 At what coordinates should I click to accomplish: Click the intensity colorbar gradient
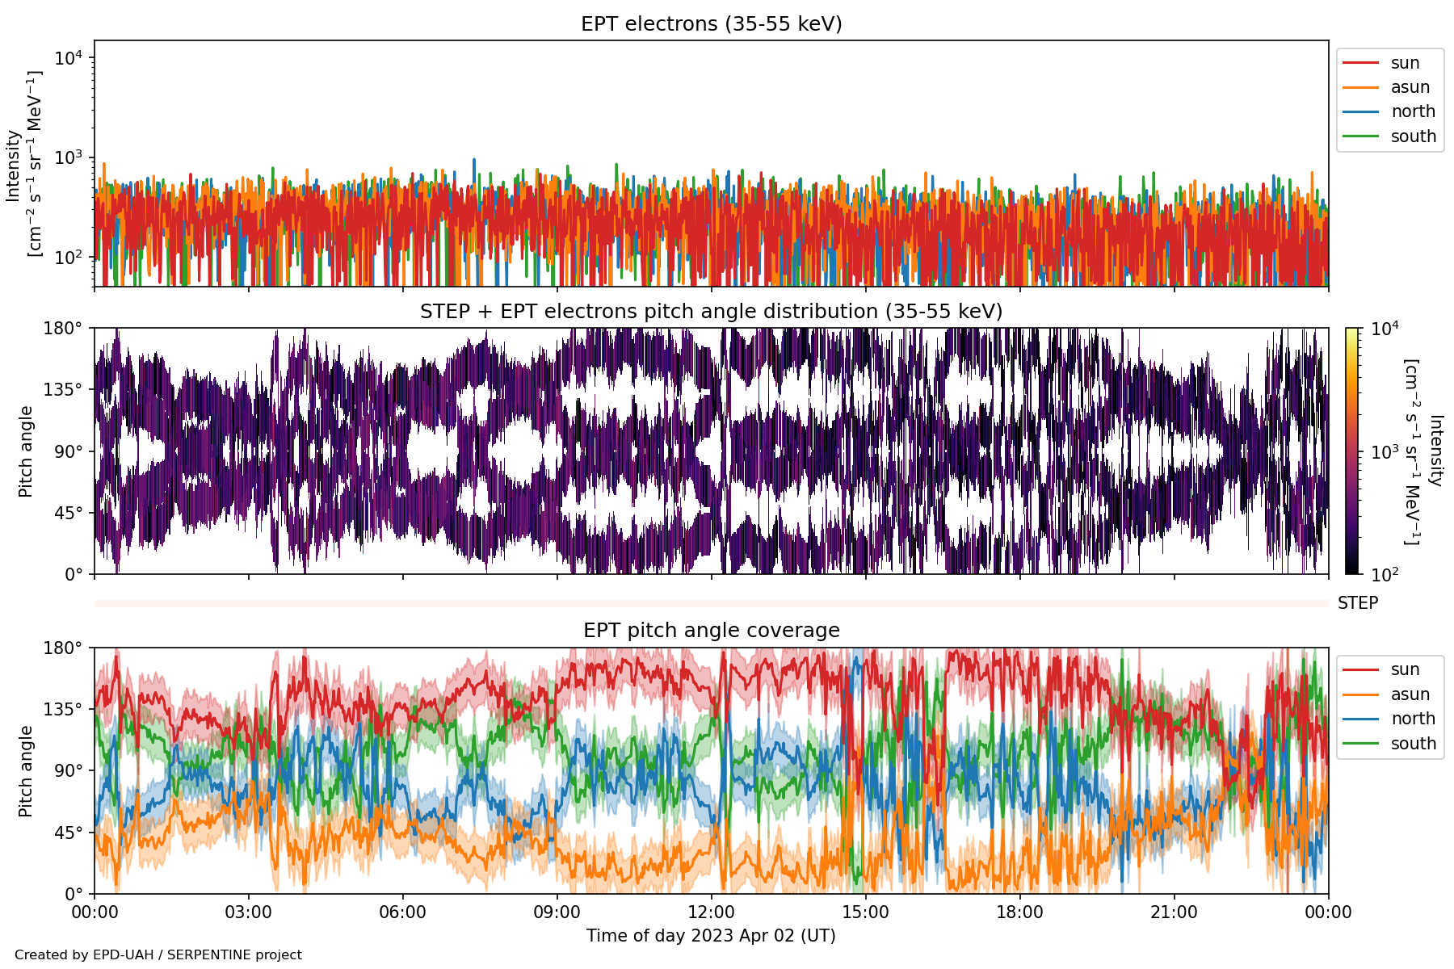tap(1351, 451)
